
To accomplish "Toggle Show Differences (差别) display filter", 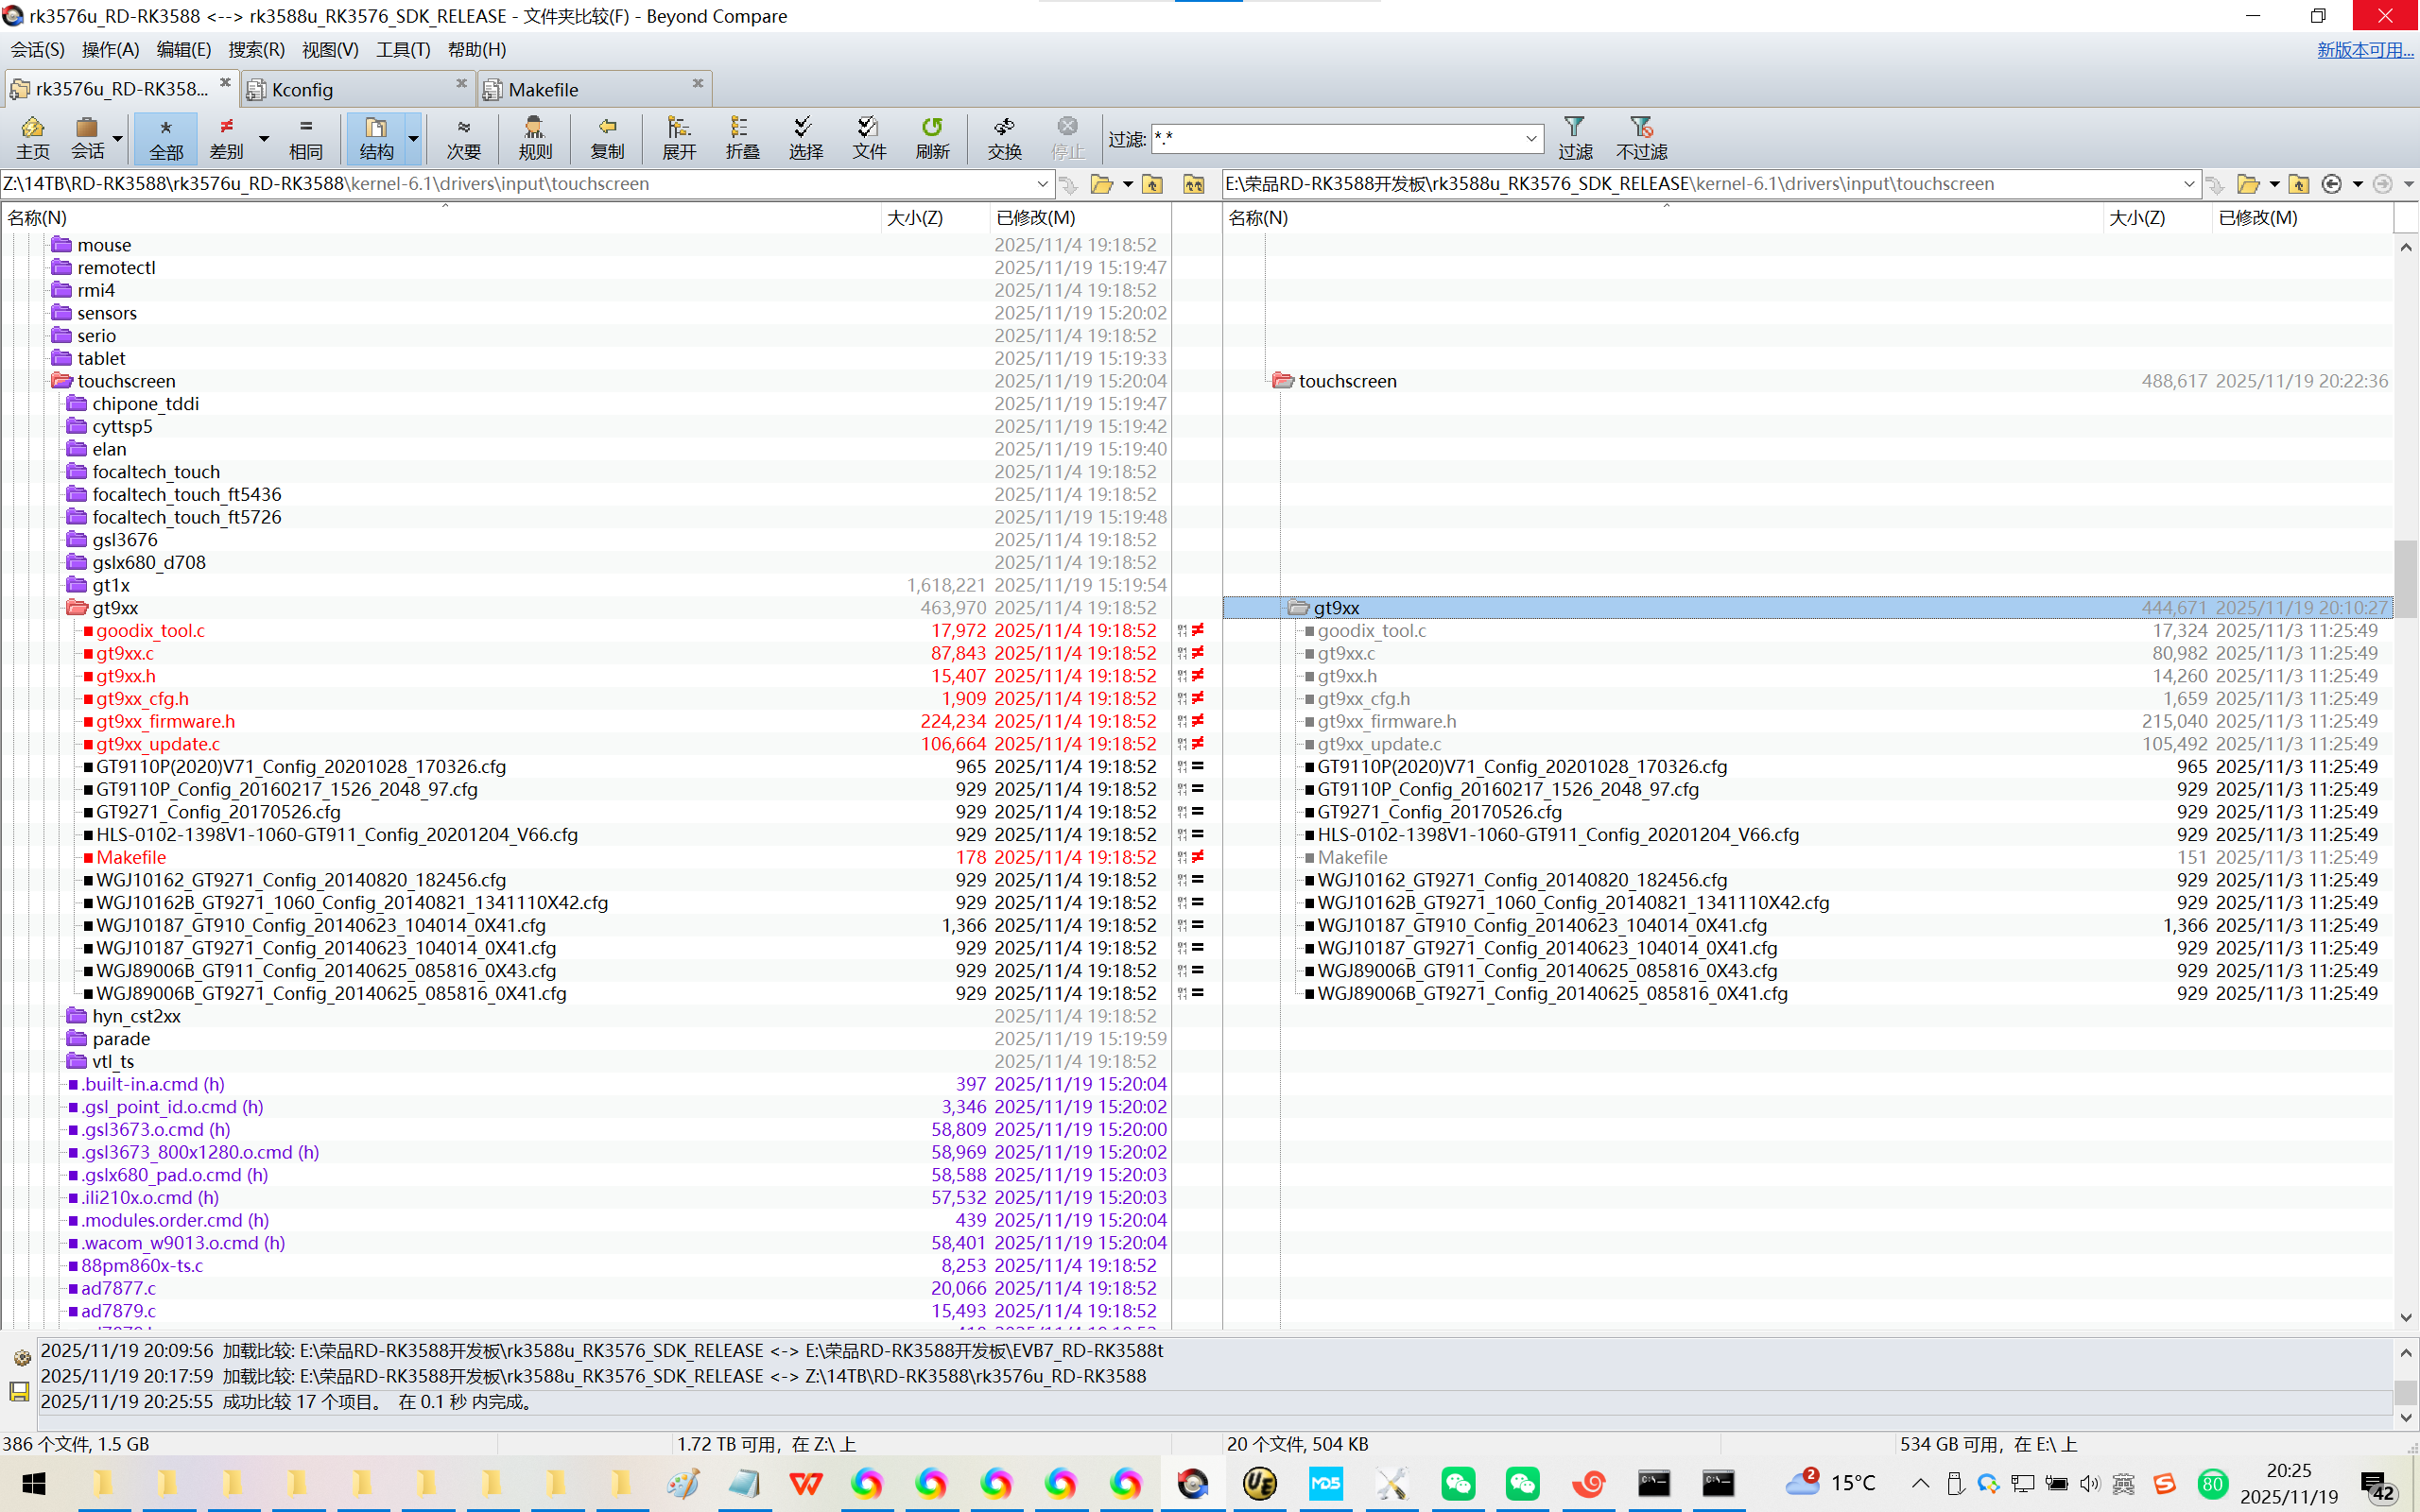I will (x=227, y=137).
